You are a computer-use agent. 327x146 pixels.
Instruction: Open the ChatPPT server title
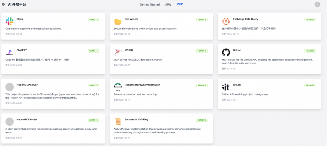[x=22, y=50]
